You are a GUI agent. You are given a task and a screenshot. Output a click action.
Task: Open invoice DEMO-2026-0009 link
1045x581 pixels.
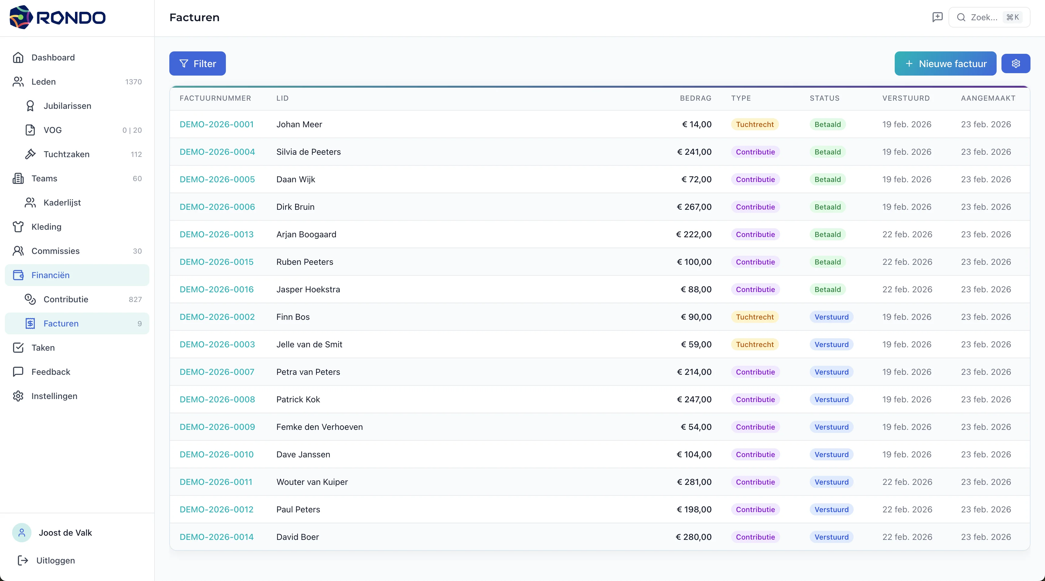click(217, 427)
